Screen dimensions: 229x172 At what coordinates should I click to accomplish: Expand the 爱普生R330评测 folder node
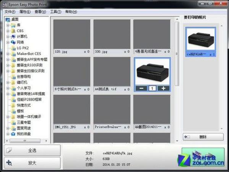8,65
